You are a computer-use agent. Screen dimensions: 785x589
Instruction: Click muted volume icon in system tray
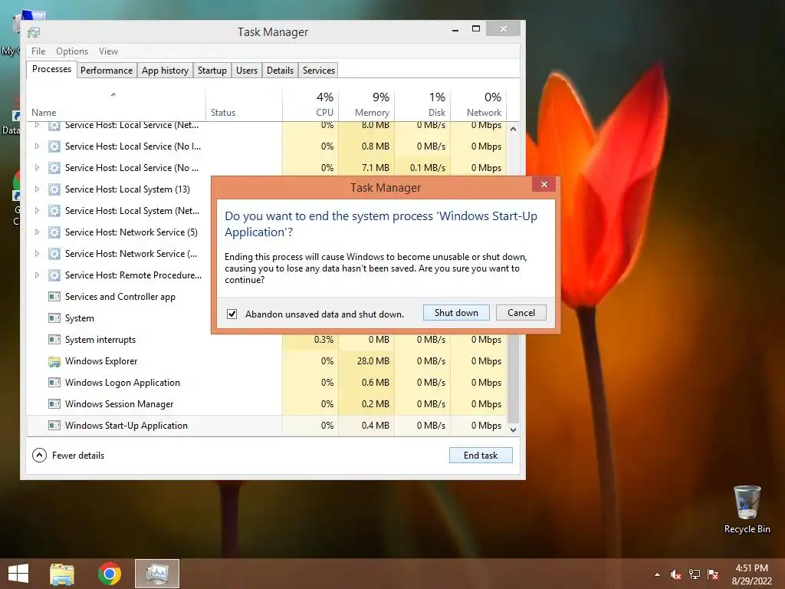pos(675,574)
